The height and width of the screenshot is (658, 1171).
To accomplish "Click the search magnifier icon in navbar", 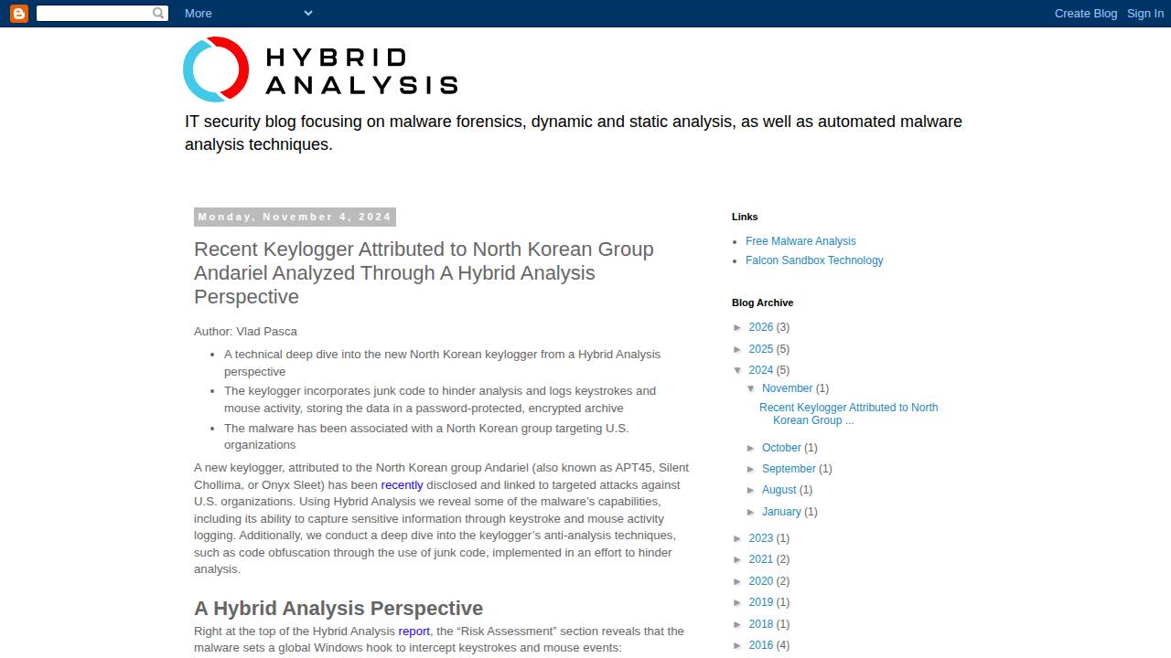I will point(159,13).
